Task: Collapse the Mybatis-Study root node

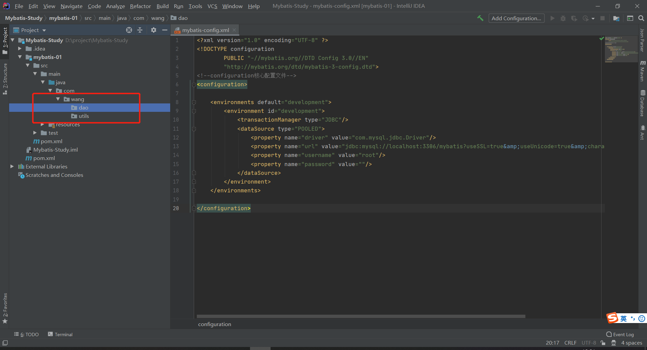Action: (x=12, y=40)
